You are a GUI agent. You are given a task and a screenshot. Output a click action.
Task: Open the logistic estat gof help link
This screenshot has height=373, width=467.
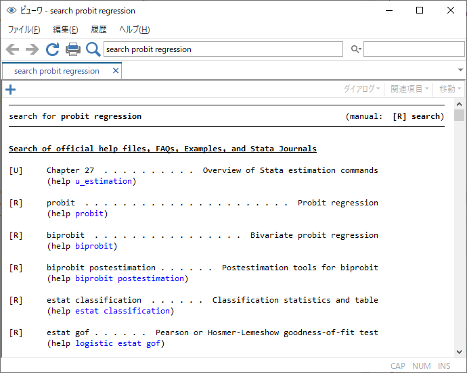point(118,343)
